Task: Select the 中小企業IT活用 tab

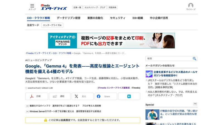Action: click(159, 18)
